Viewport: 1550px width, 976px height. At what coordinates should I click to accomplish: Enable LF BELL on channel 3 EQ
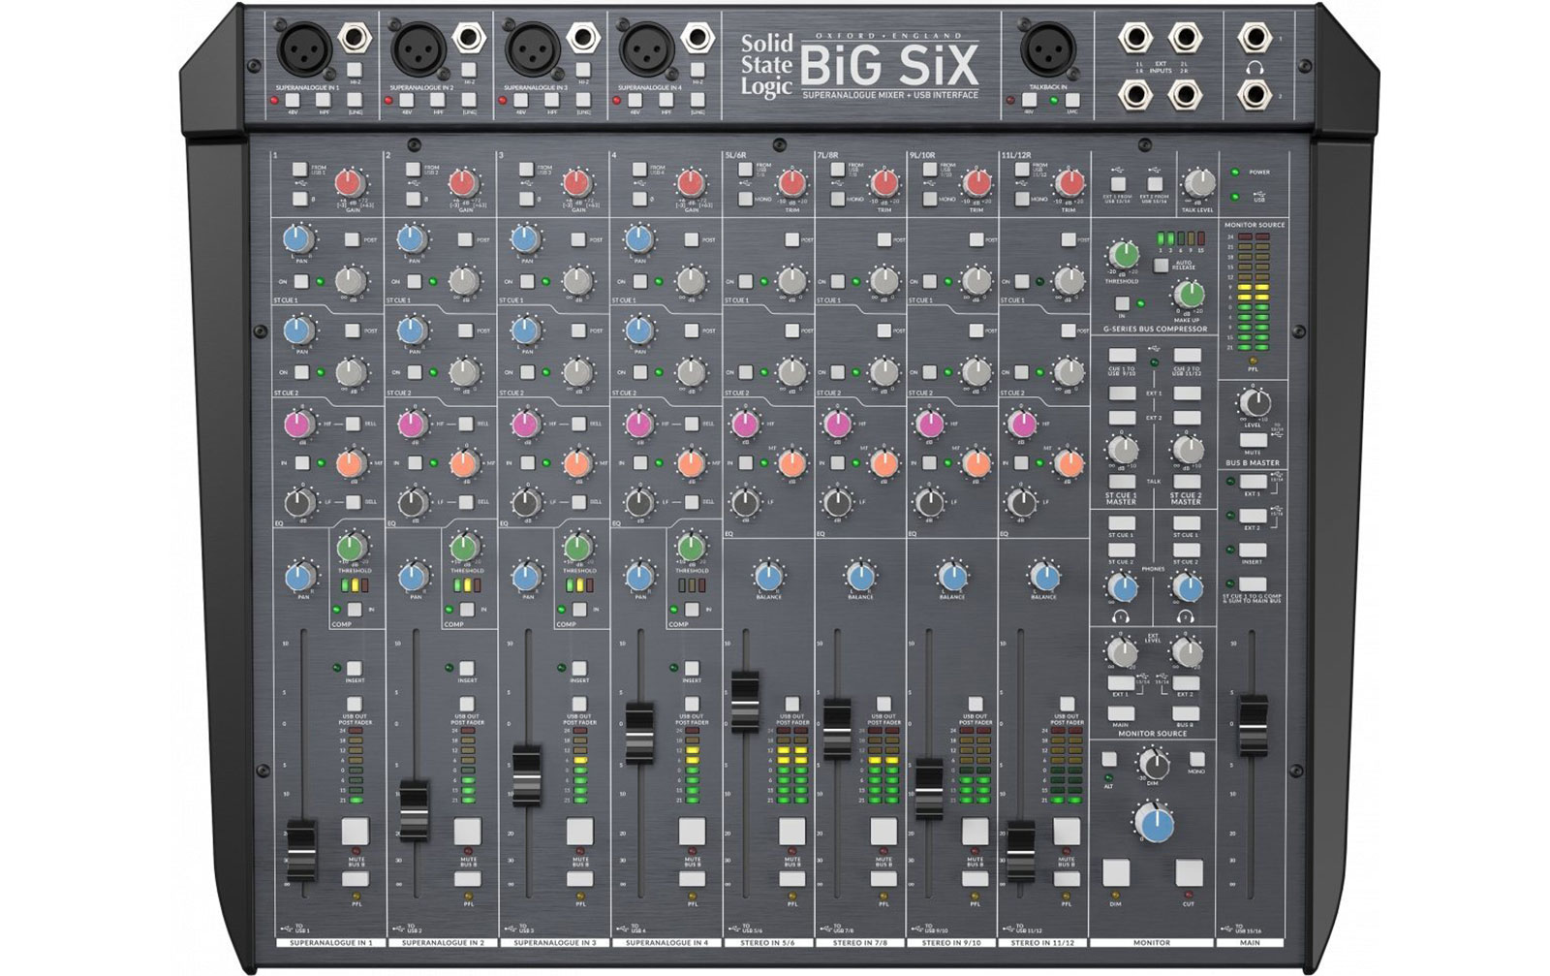(x=579, y=502)
